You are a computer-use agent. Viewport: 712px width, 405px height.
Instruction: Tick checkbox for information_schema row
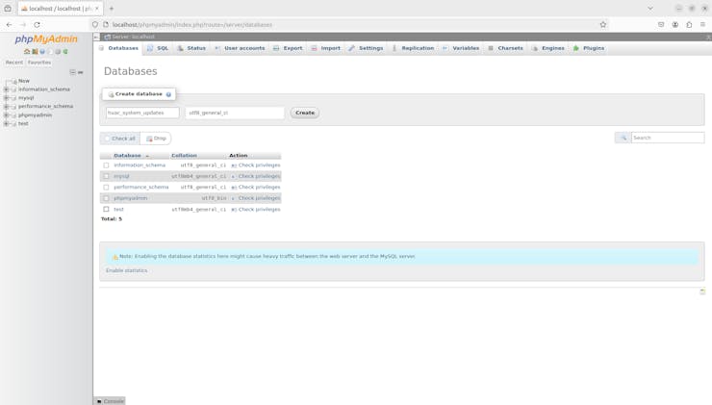pyautogui.click(x=106, y=165)
